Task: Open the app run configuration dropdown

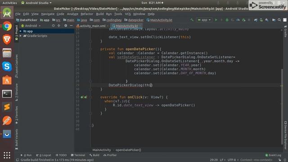Action: (204, 20)
